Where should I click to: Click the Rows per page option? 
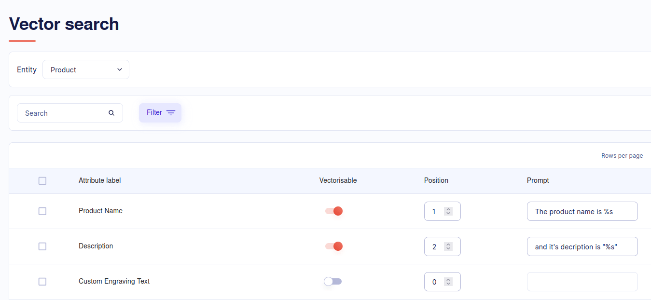click(x=622, y=155)
